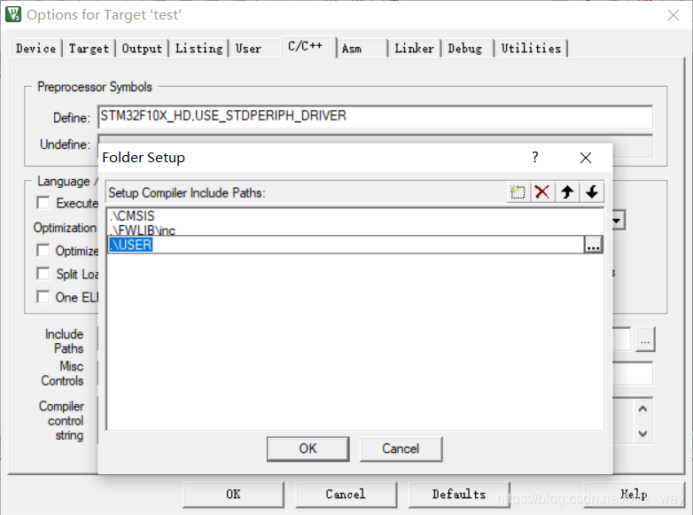Viewport: 693px width, 515px height.
Task: Click OK in Options for Target window
Action: pos(233,495)
